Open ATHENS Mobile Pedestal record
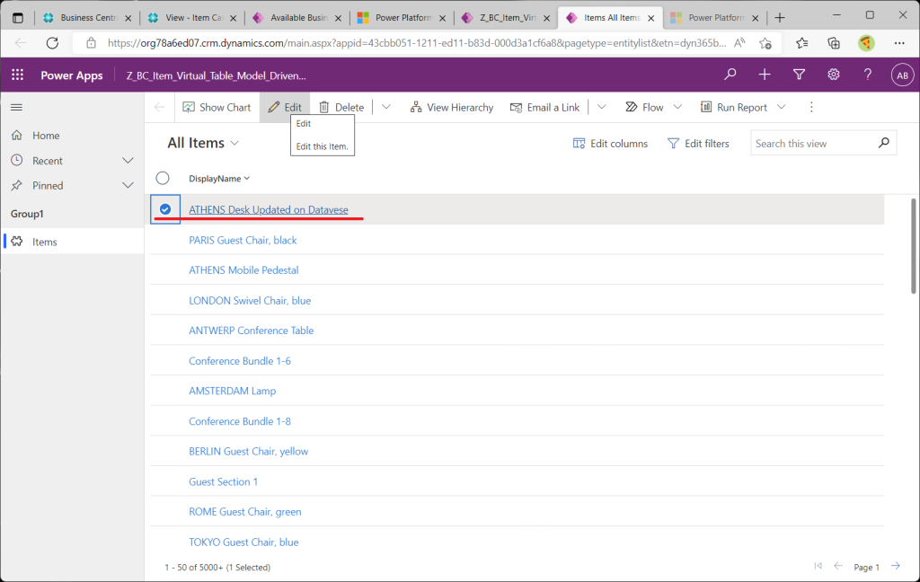 pos(243,269)
